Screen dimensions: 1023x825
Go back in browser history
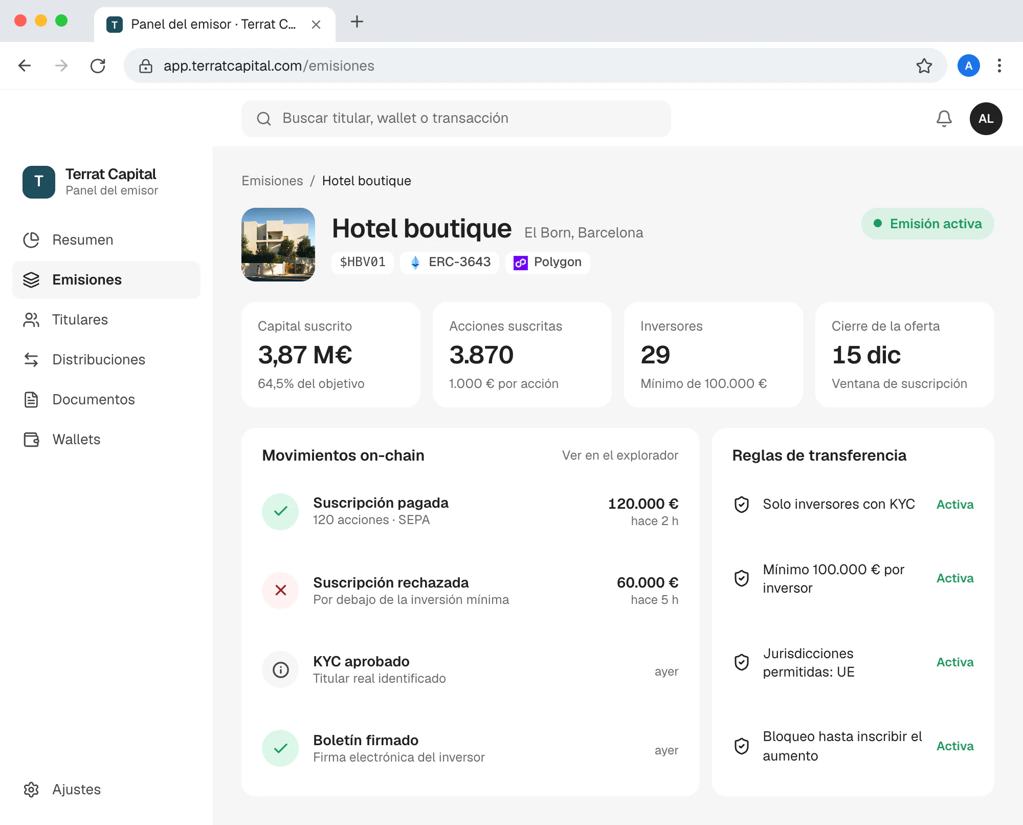[x=24, y=66]
